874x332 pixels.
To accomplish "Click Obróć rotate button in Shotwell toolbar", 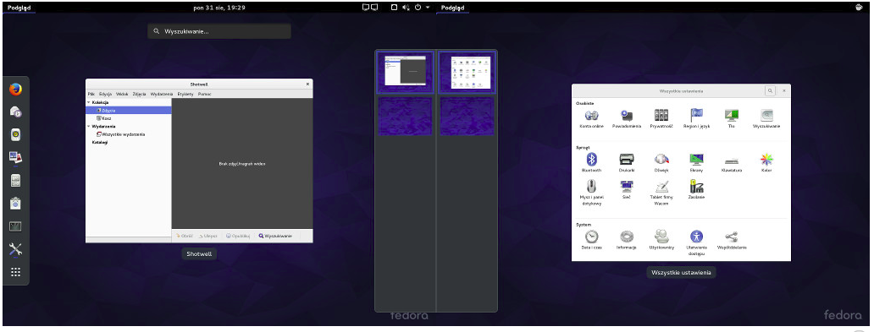I will [184, 236].
